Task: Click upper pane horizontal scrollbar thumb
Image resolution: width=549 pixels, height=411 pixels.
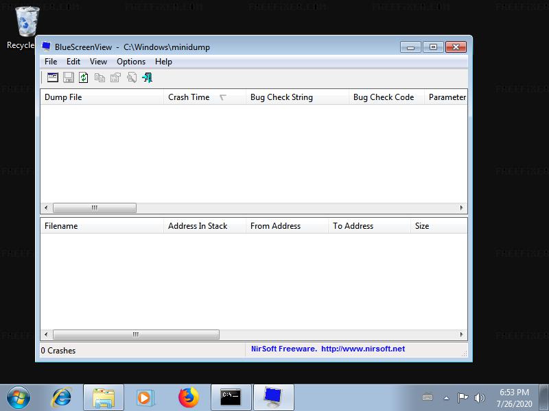Action: click(x=95, y=208)
